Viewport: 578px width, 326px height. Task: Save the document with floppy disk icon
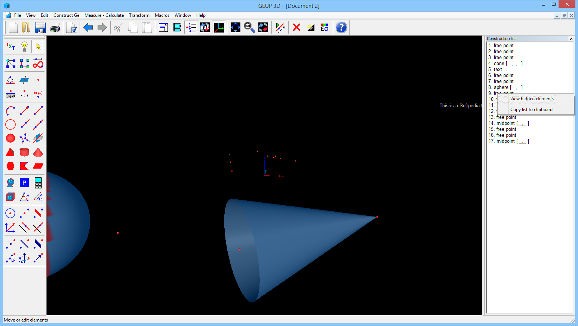pyautogui.click(x=40, y=27)
